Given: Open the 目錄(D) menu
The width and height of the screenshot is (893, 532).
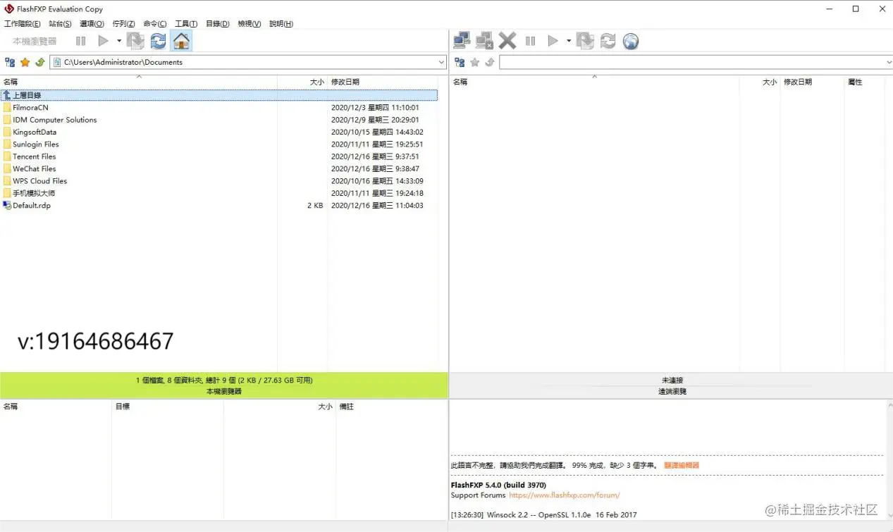Looking at the screenshot, I should pos(217,23).
